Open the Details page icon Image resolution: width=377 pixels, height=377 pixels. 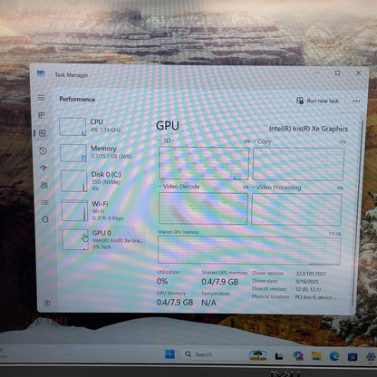click(44, 202)
